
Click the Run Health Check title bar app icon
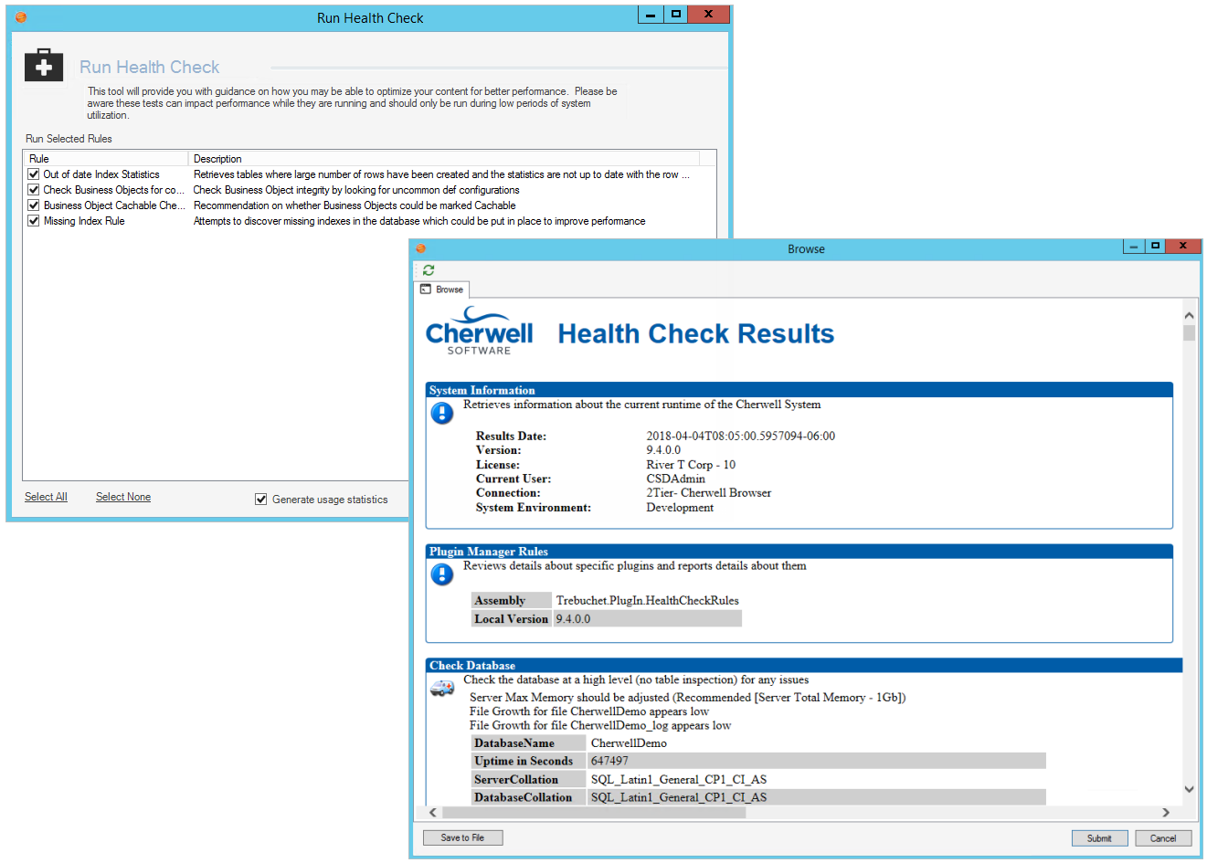pyautogui.click(x=20, y=17)
